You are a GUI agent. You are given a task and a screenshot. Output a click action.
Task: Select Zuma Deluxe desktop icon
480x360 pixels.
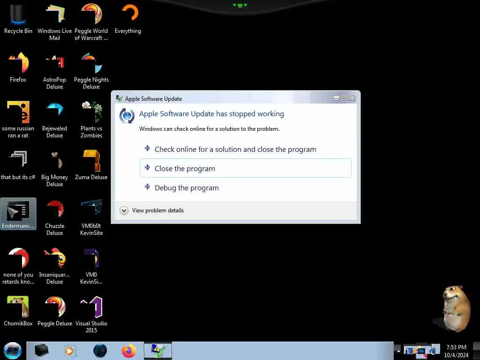click(x=91, y=165)
